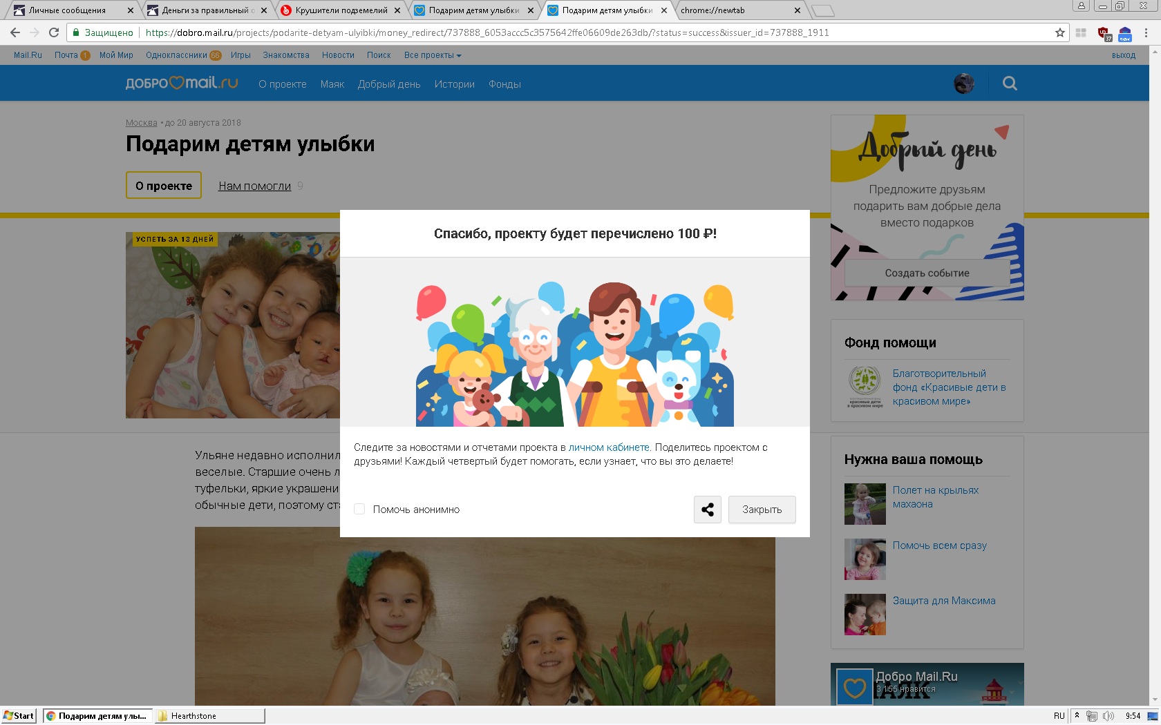Screen dimensions: 1161x725
Task: Click the Создать событие button
Action: click(x=927, y=273)
